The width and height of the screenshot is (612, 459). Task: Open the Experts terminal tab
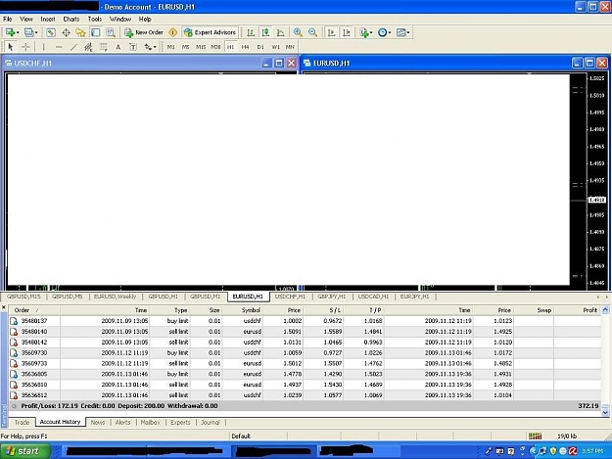click(180, 423)
